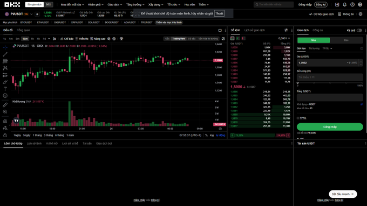
Task: Focus the Giá (USDT) price field
Action: pos(330,63)
